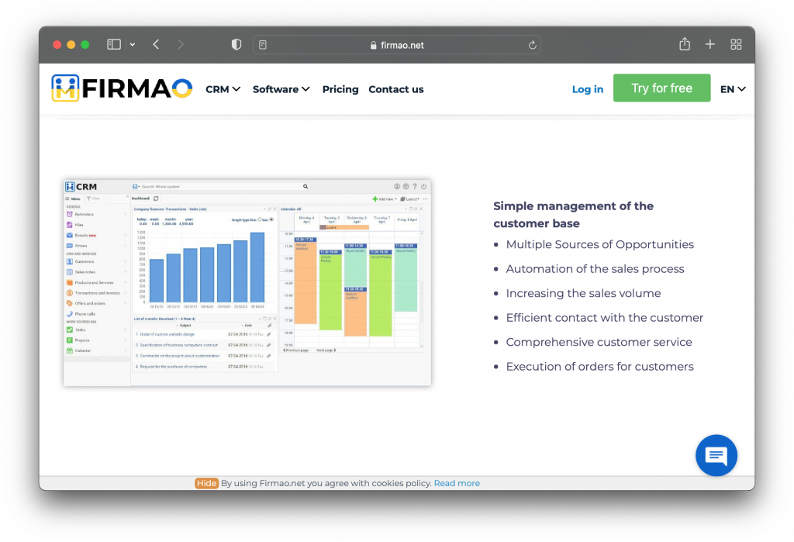Toggle the Safari sidebar icon
Viewport: 794px width, 542px height.
click(114, 44)
